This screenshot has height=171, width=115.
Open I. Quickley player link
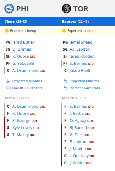point(79,156)
